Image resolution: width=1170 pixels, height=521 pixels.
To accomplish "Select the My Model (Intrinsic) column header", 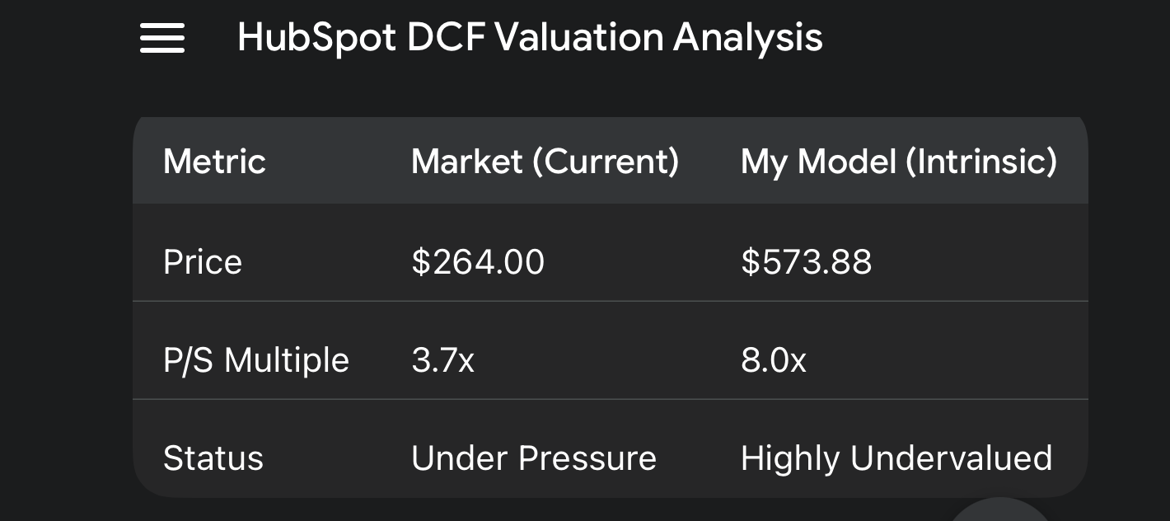I will click(x=898, y=161).
